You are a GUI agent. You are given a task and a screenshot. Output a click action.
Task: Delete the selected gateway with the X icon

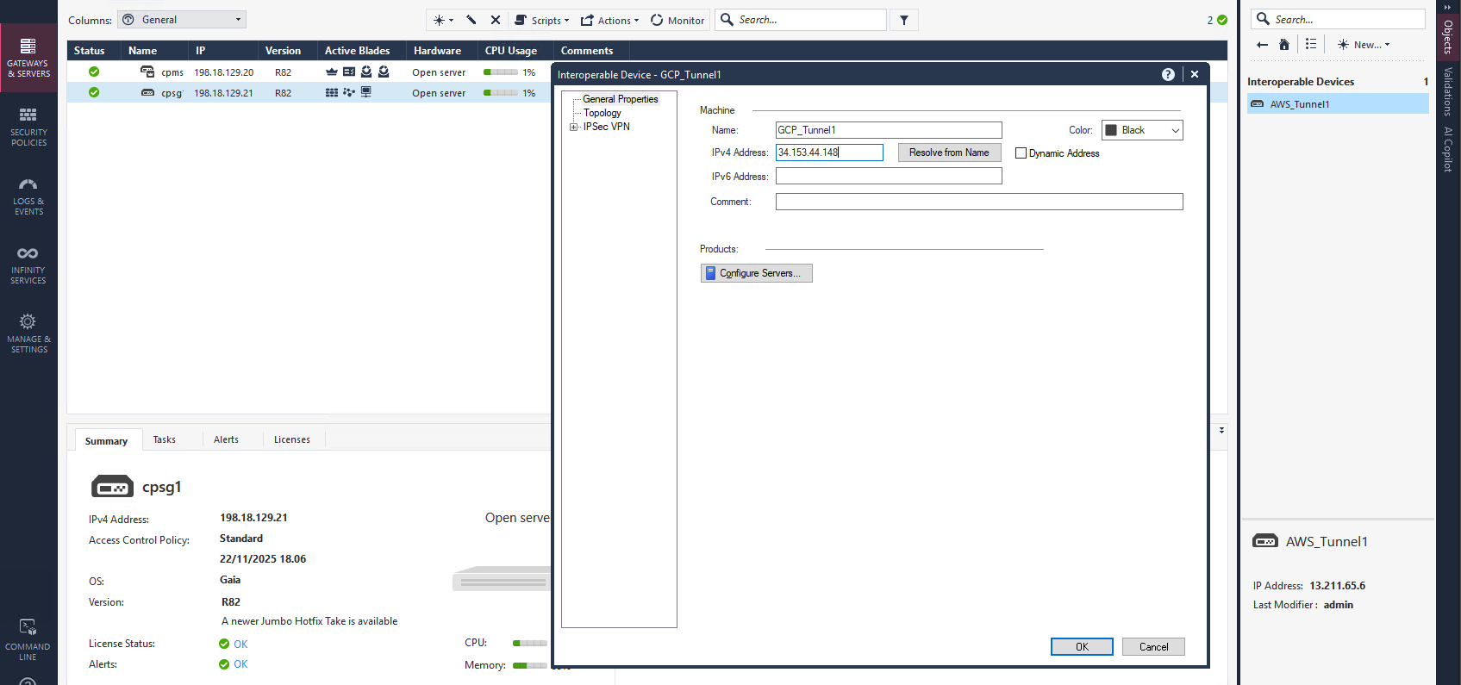496,20
